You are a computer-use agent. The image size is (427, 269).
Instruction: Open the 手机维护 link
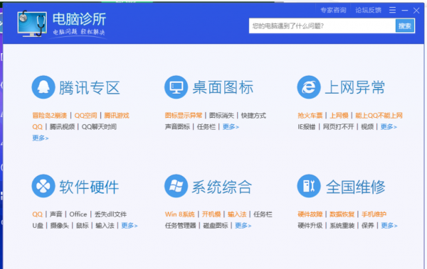pos(374,214)
